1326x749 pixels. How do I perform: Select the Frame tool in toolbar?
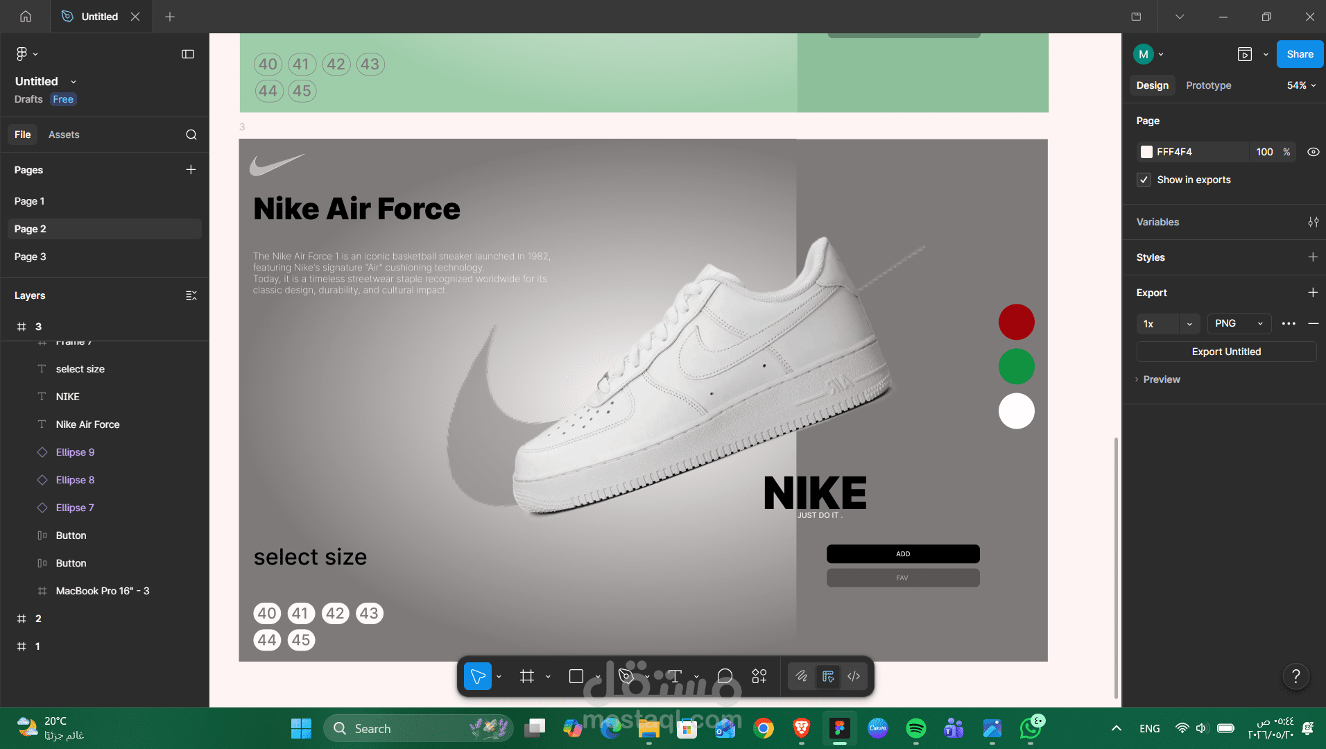[x=527, y=676]
